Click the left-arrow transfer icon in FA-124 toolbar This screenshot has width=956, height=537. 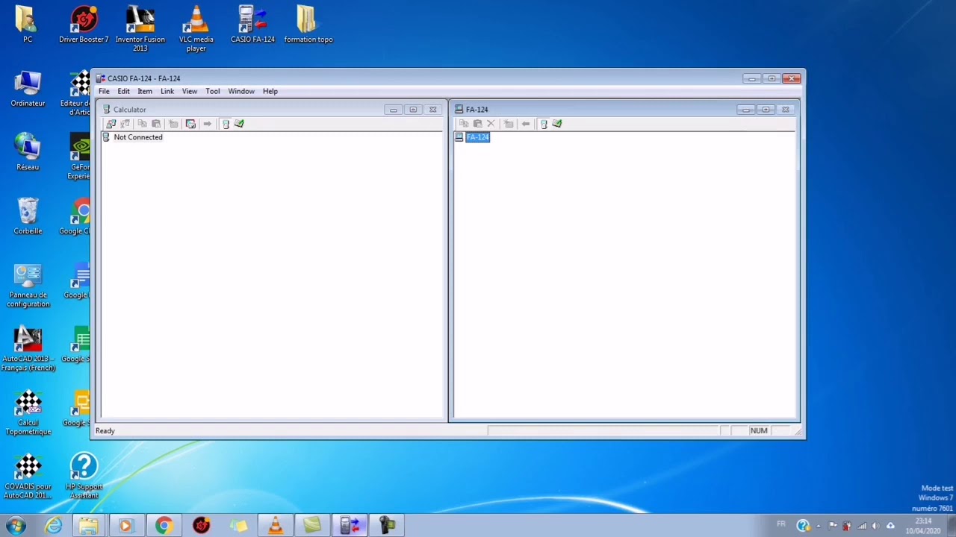(x=526, y=124)
